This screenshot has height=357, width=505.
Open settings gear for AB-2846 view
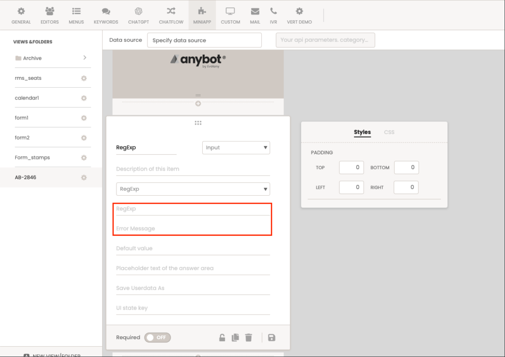84,178
